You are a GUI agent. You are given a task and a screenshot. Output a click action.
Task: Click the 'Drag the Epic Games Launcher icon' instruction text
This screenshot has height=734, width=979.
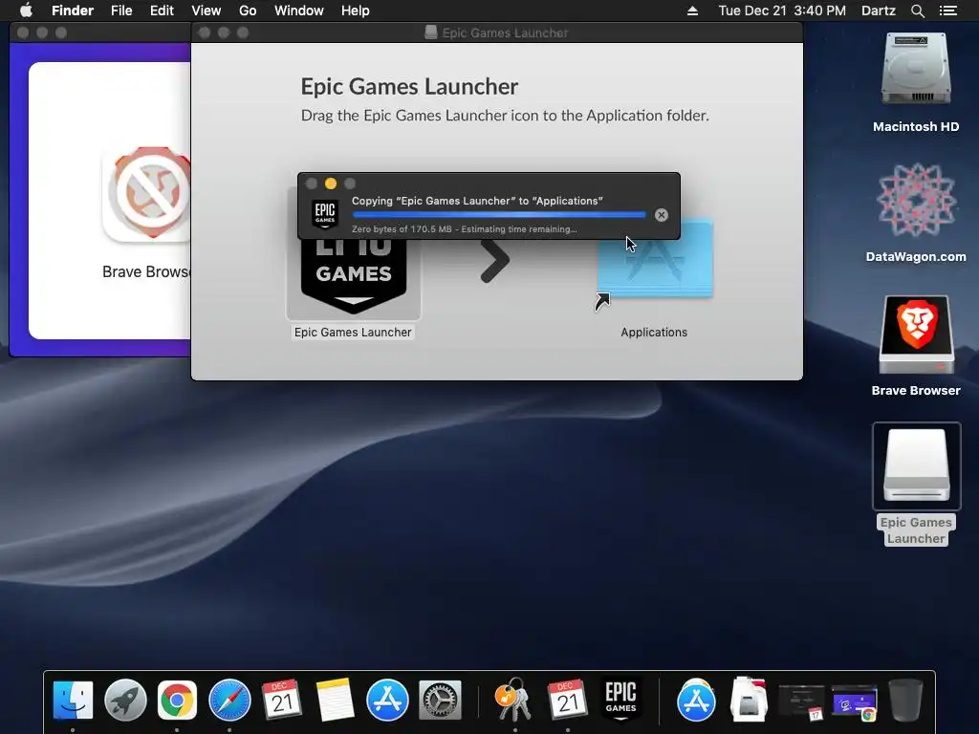coord(505,116)
